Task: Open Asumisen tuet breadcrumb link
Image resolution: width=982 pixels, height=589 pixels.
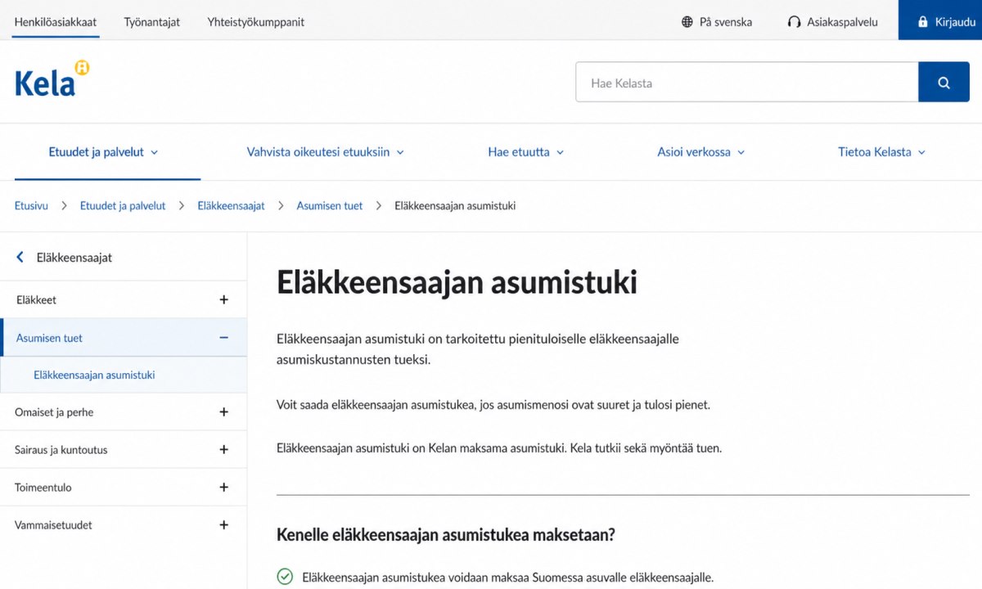Action: coord(329,206)
